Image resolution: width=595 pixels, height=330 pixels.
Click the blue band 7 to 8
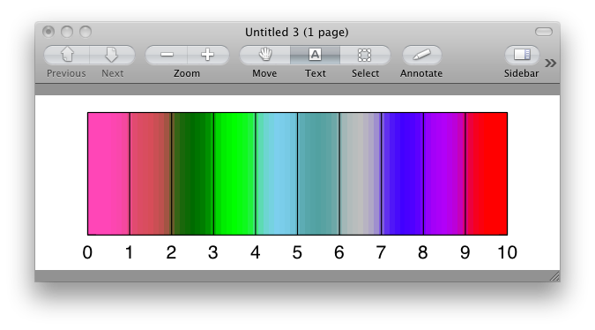[403, 174]
